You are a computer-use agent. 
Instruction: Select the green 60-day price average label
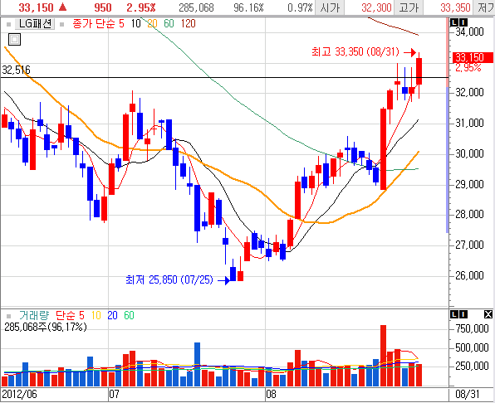pyautogui.click(x=169, y=23)
